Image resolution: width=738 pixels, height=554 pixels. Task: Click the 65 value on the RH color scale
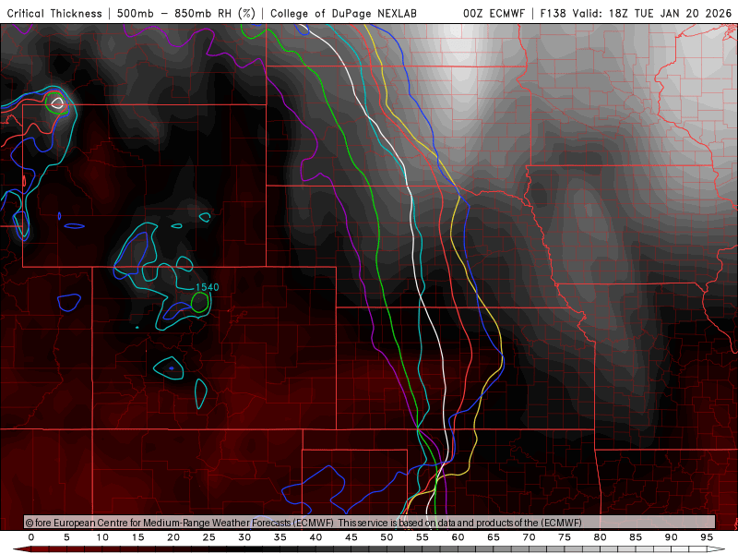(494, 537)
